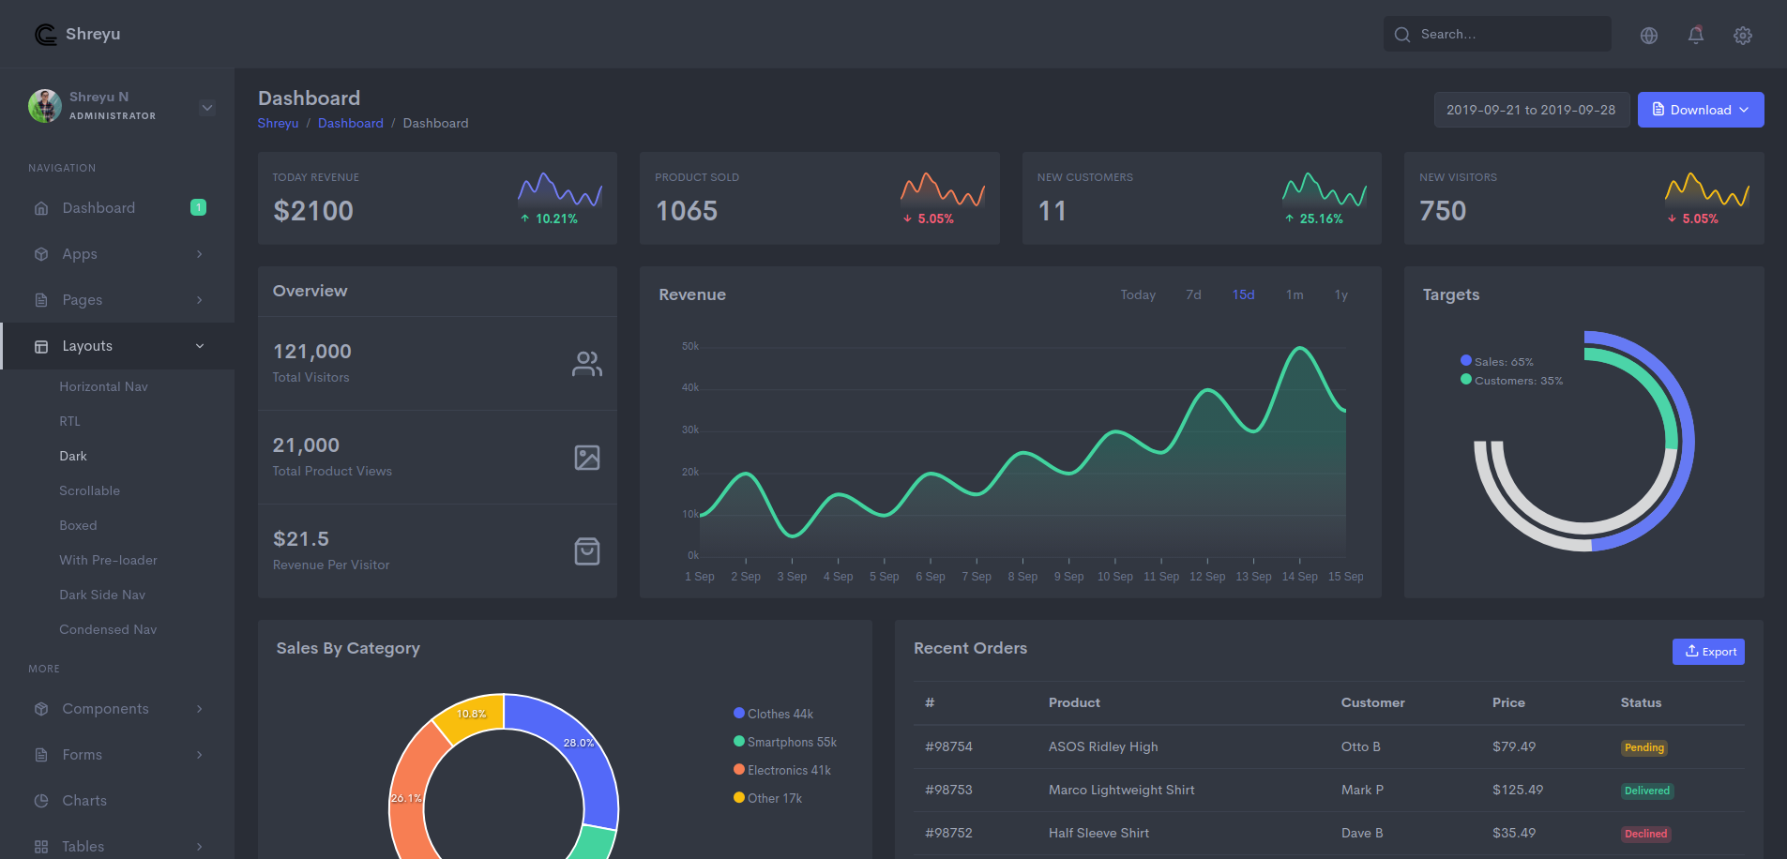Open the language globe icon
Screen dimensions: 1787x859
1649,36
